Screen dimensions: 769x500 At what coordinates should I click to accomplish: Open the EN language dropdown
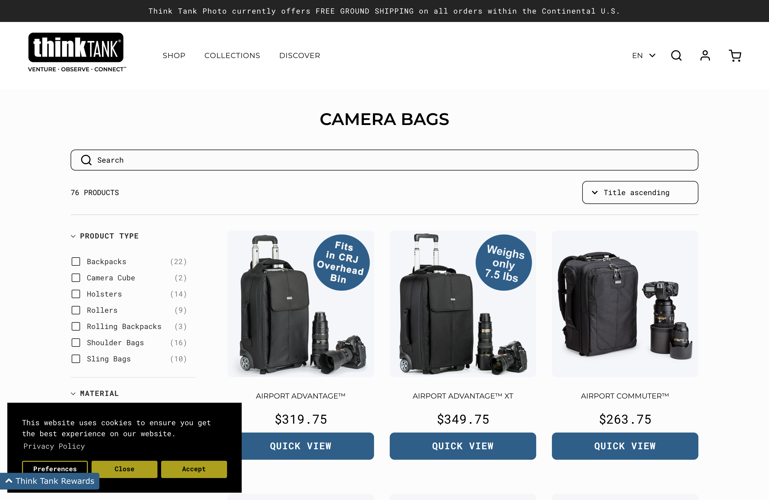(644, 55)
